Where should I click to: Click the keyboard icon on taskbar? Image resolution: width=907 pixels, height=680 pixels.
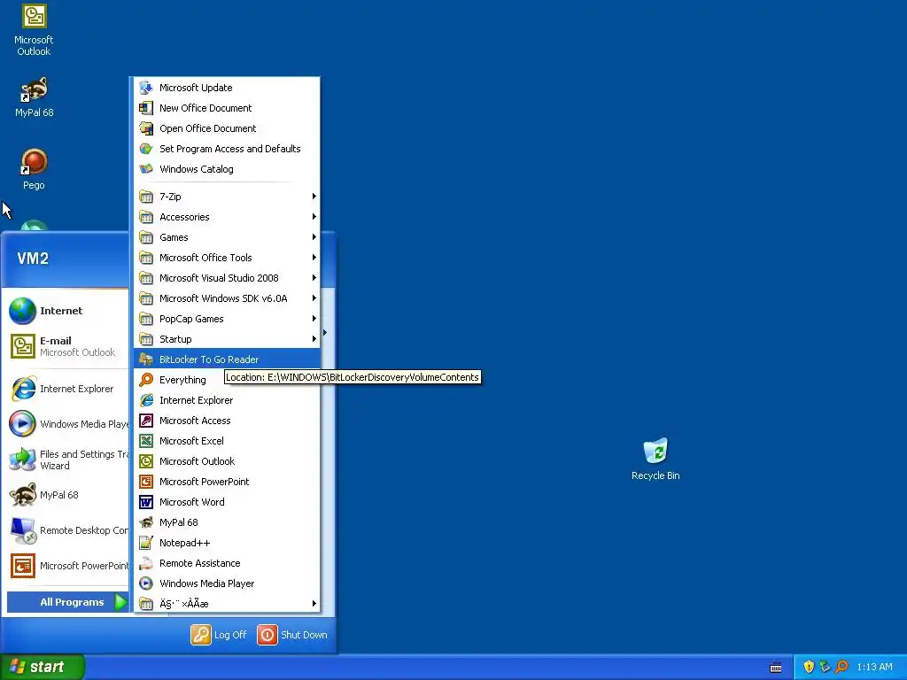776,668
